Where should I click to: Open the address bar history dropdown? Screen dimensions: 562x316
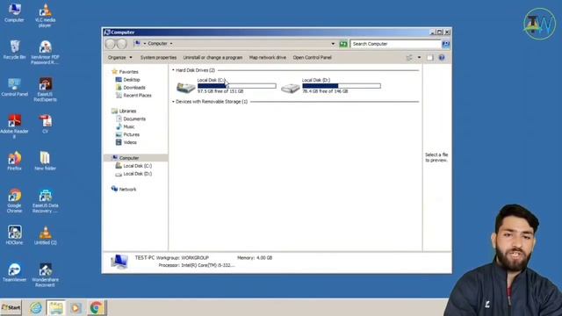[x=333, y=44]
